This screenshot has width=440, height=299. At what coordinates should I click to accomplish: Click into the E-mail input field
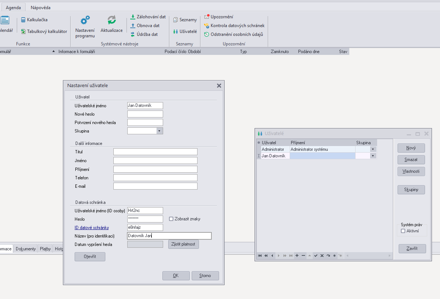155,186
